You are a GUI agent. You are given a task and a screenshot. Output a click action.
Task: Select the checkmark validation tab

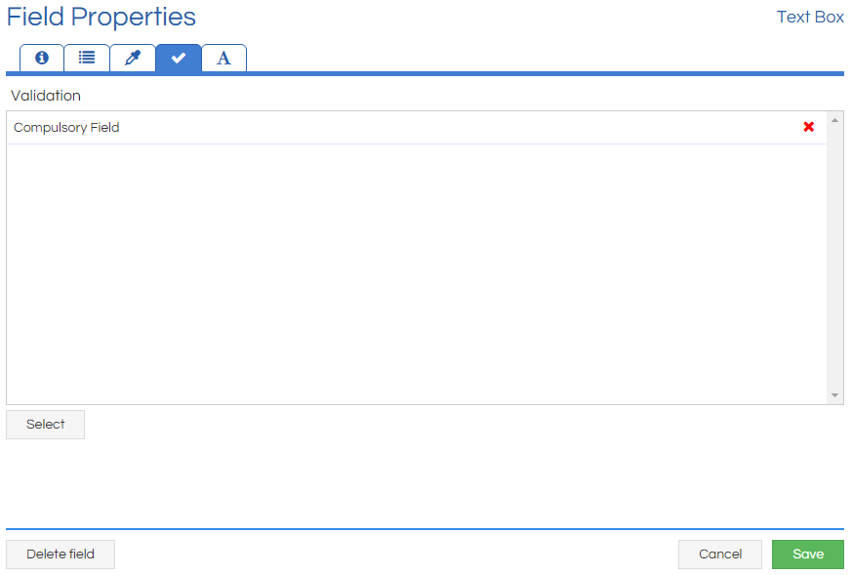179,58
